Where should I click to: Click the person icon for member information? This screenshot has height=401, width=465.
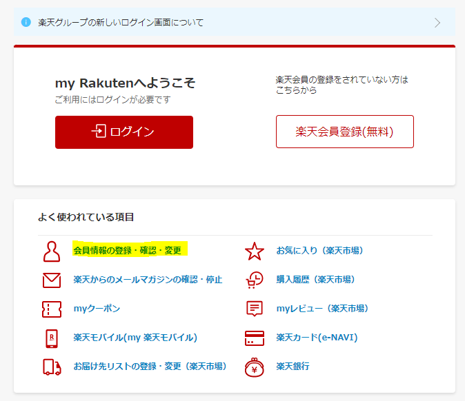[52, 251]
